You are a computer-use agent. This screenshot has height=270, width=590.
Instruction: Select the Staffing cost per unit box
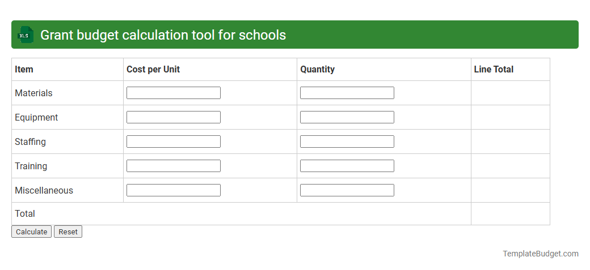[174, 142]
